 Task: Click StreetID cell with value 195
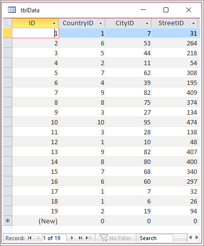tap(174, 82)
